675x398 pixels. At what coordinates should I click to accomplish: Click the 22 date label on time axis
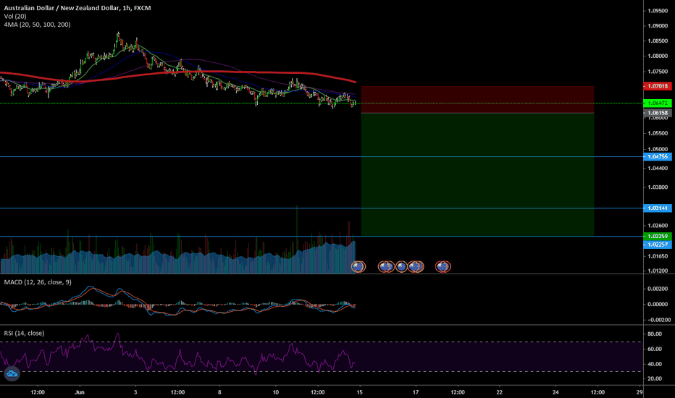pos(499,392)
